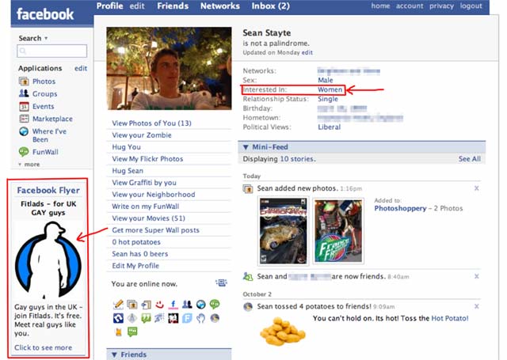Screen dimensions: 507x360
Task: Click the 'Hot Potato!' link
Action: tap(450, 318)
